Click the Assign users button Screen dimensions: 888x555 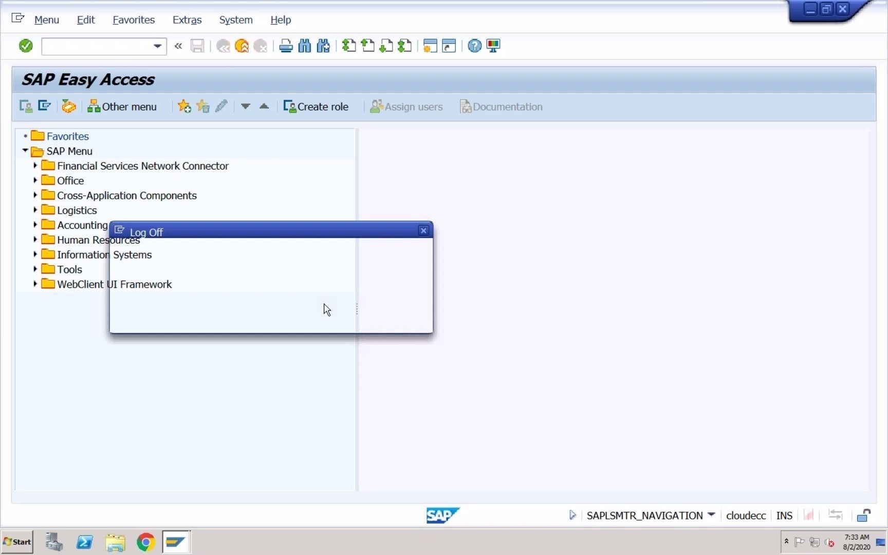[x=406, y=106]
